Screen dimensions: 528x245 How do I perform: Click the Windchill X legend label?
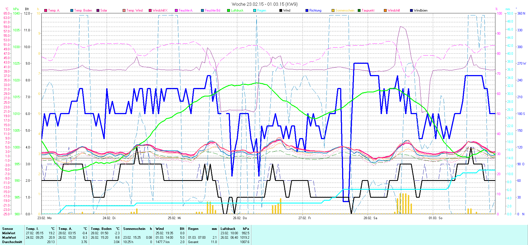click(x=160, y=10)
